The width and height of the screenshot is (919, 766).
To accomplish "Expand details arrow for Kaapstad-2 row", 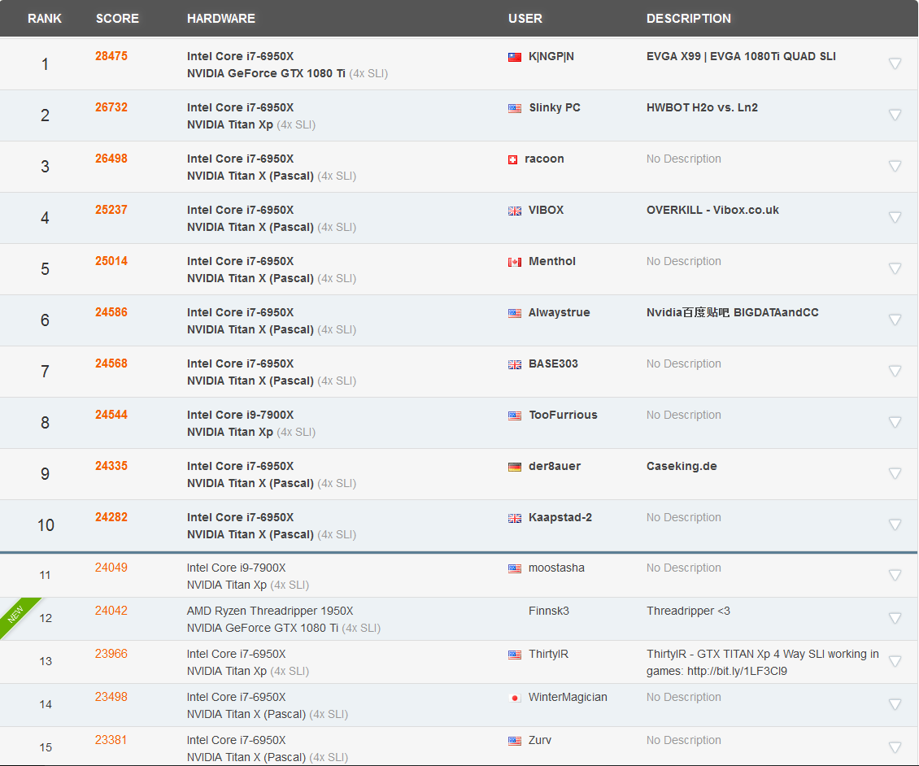I will (x=895, y=524).
